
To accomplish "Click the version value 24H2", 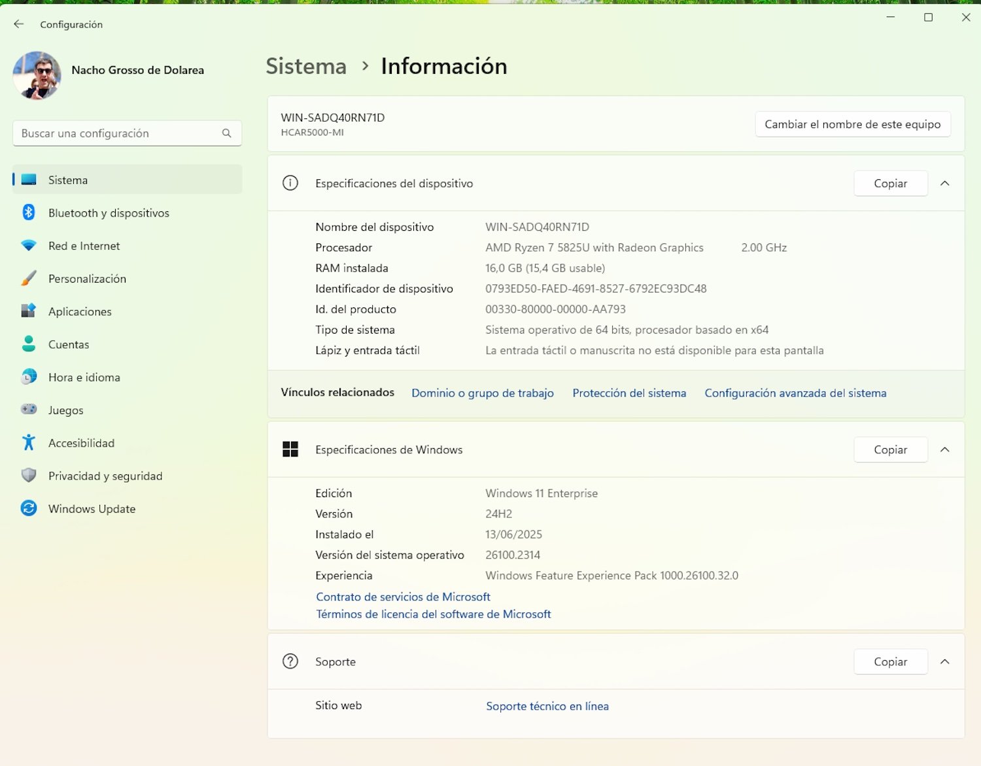I will (x=498, y=514).
